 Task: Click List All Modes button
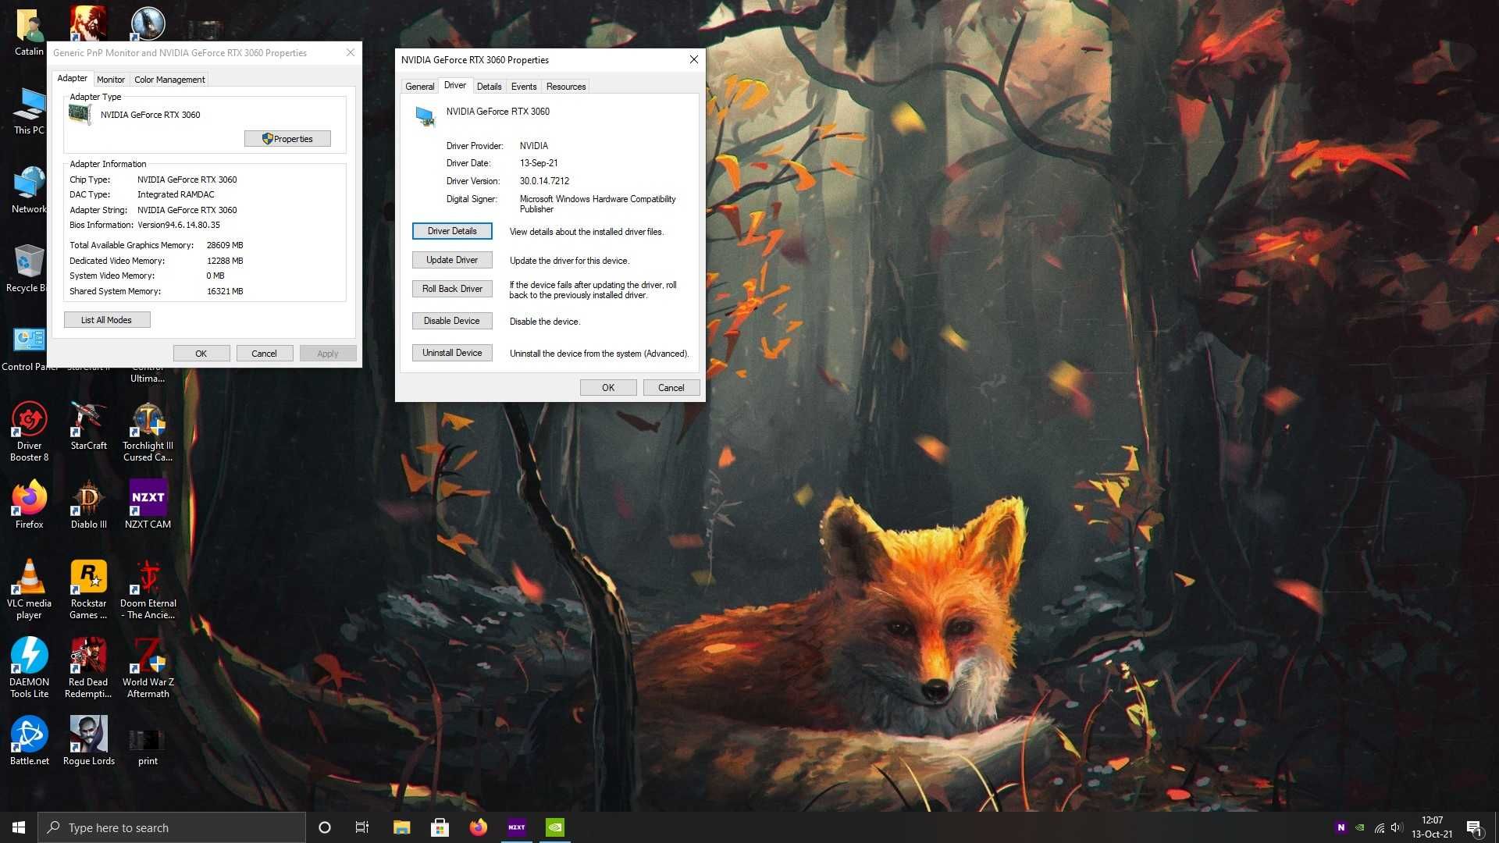pyautogui.click(x=106, y=320)
